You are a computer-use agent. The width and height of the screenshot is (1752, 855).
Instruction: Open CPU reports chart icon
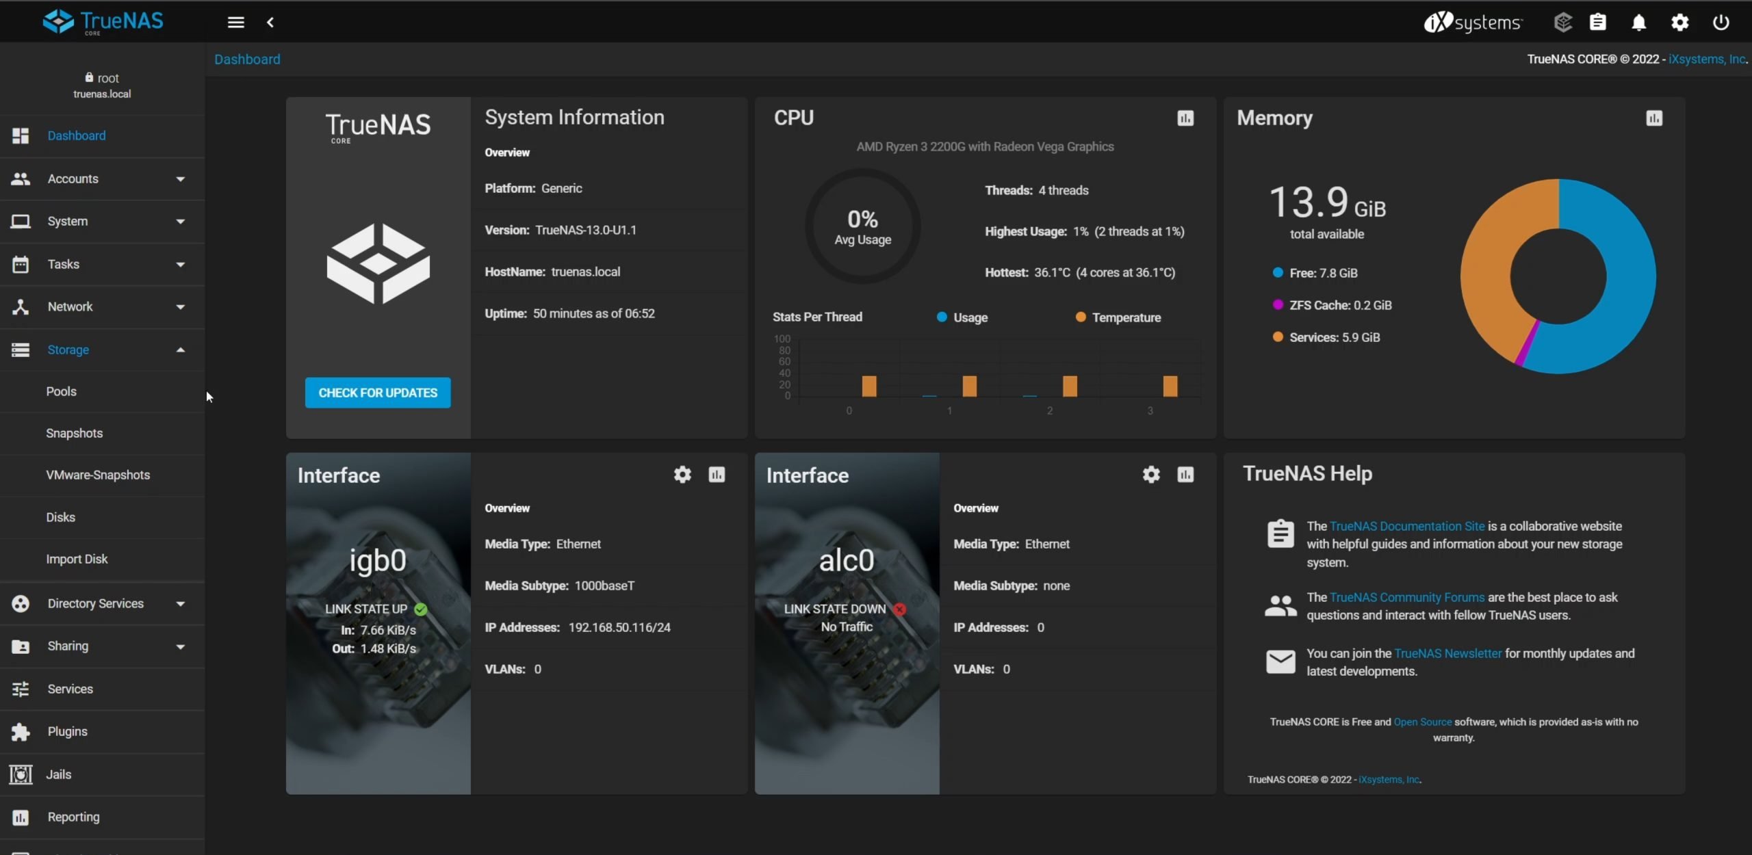[1185, 118]
